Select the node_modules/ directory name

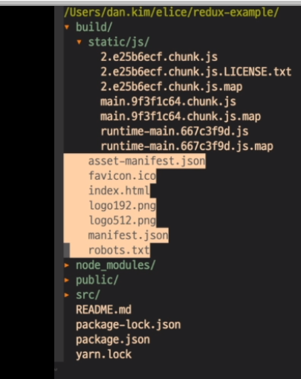click(x=116, y=265)
